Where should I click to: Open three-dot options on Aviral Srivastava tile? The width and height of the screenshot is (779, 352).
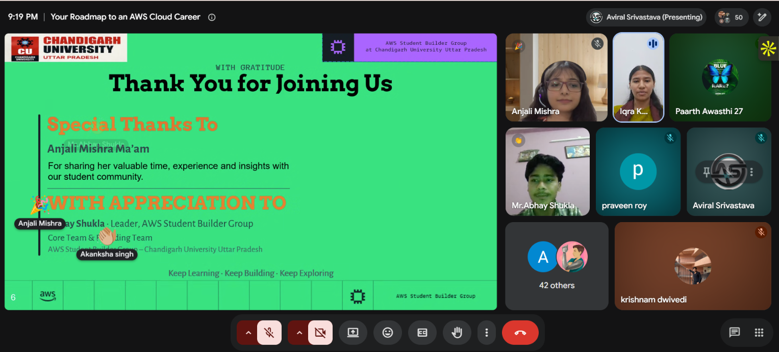click(751, 172)
